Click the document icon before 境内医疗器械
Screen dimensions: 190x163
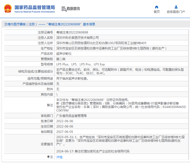[6, 24]
